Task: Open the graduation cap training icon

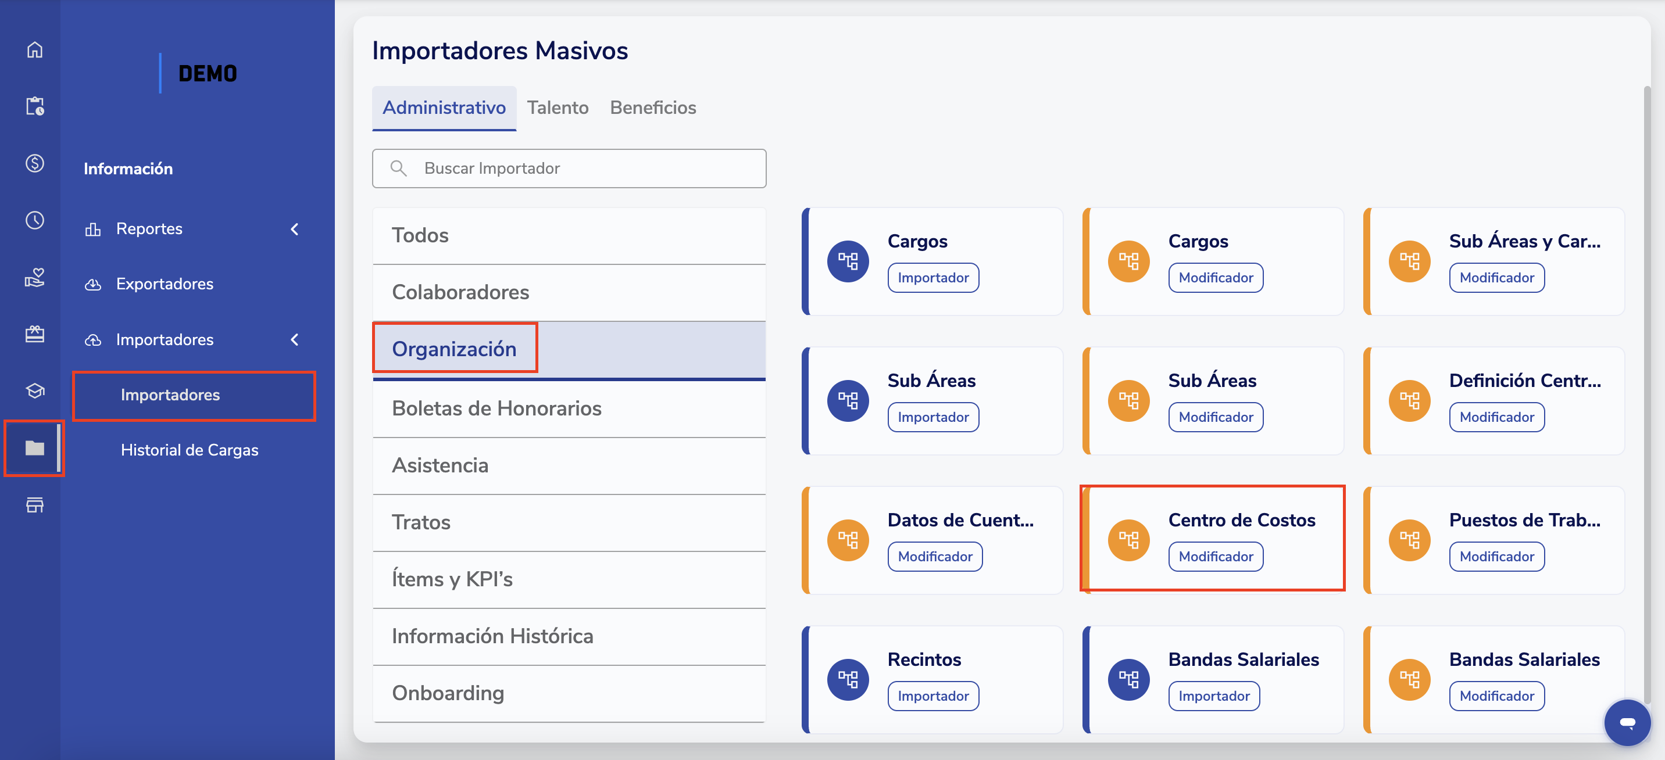Action: point(34,391)
